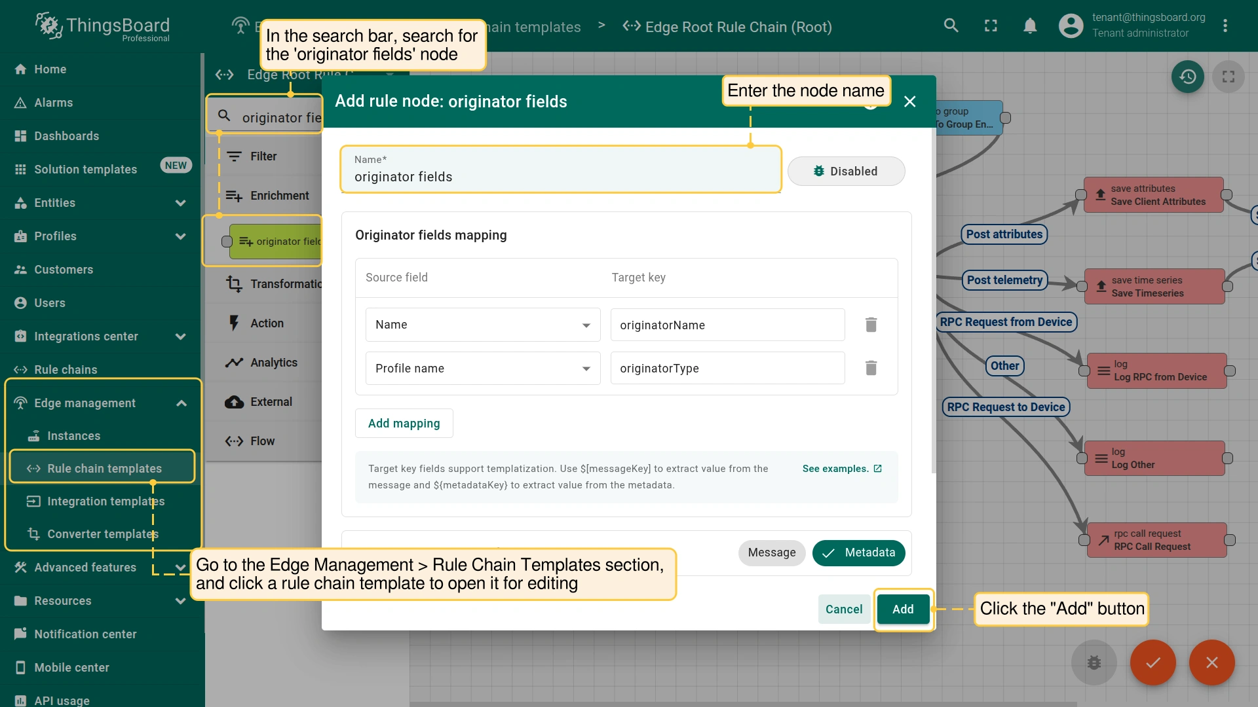
Task: Apply changes with orange checkmark button
Action: point(1153,662)
